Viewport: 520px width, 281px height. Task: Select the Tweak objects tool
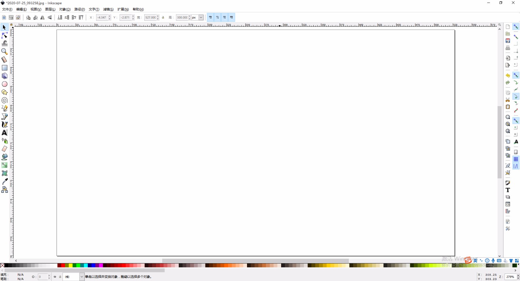click(5, 43)
